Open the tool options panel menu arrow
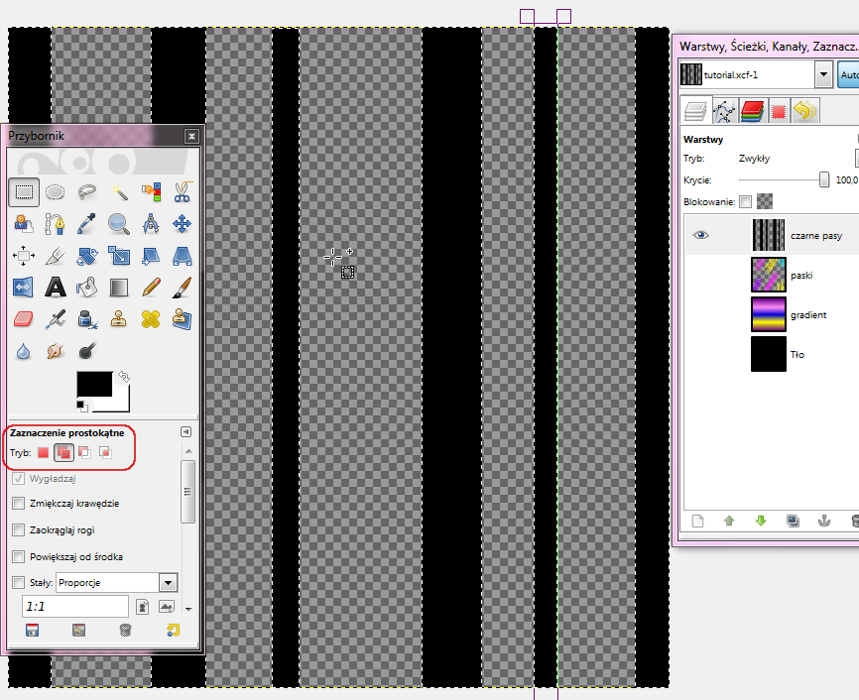 185,432
